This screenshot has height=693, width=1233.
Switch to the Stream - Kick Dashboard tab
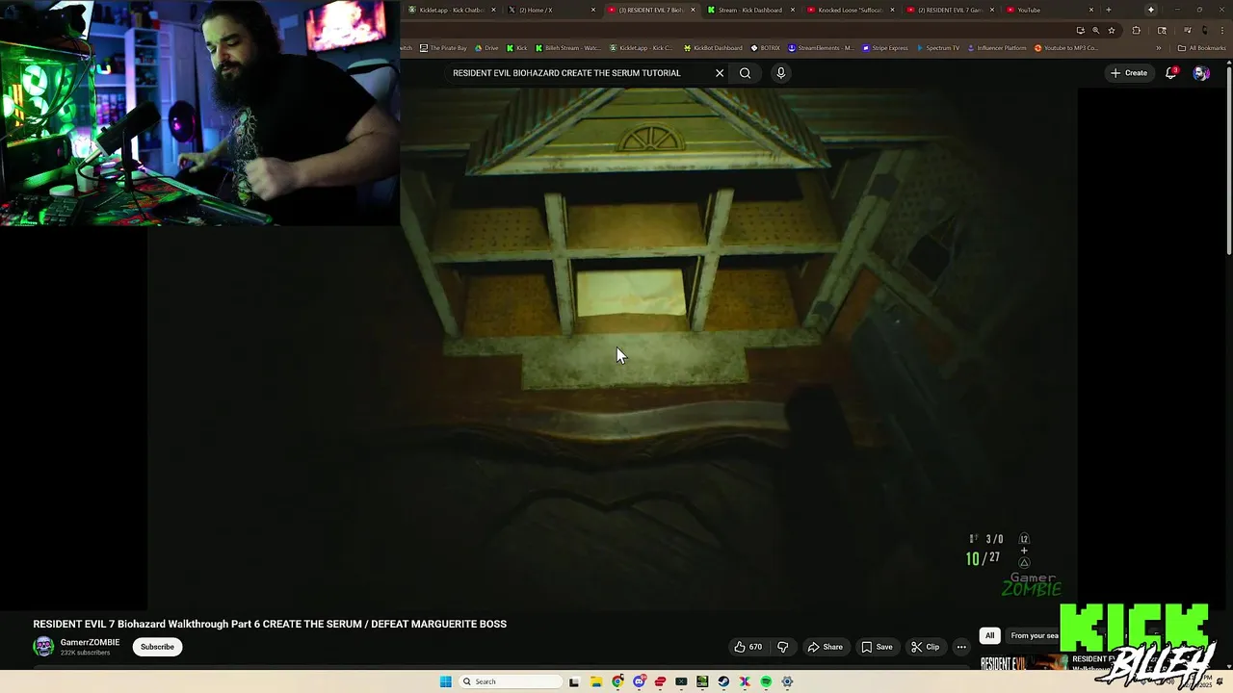[x=749, y=10]
